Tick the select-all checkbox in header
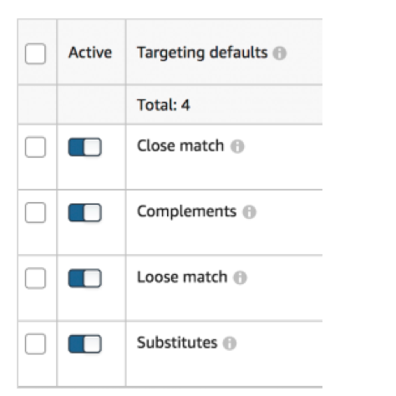This screenshot has width=396, height=396. click(35, 53)
